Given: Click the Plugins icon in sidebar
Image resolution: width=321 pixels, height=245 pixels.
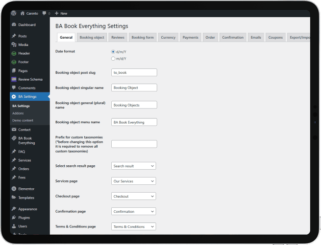Looking at the screenshot, I should tap(14, 218).
